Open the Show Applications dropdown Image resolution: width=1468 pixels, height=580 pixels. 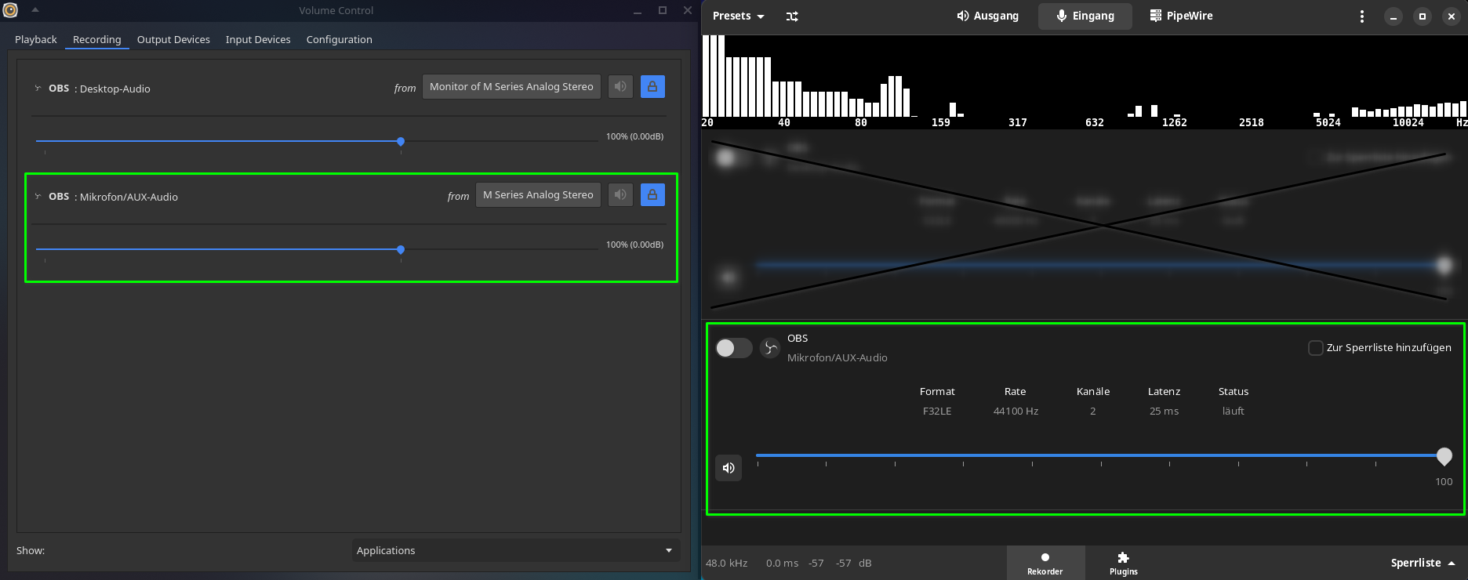pyautogui.click(x=515, y=550)
